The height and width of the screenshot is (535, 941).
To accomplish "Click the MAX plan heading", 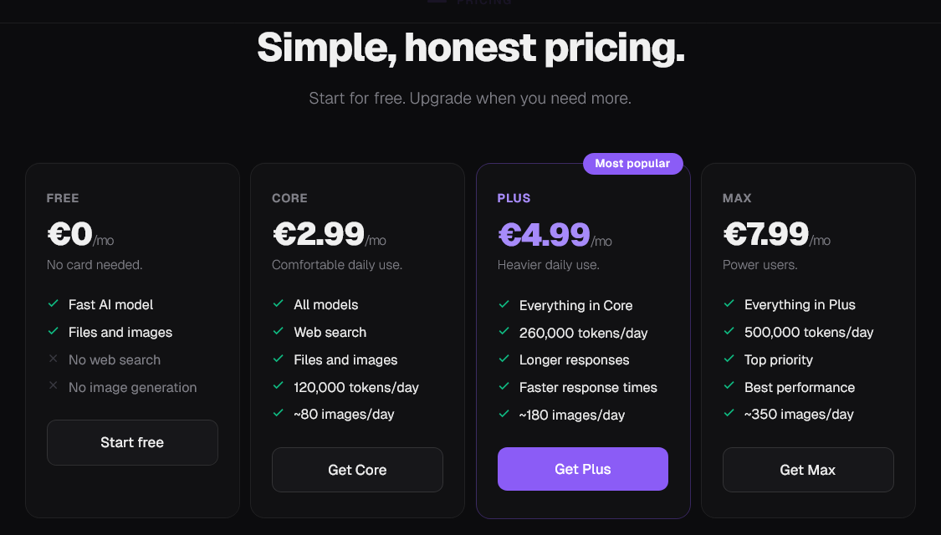I will pos(737,198).
